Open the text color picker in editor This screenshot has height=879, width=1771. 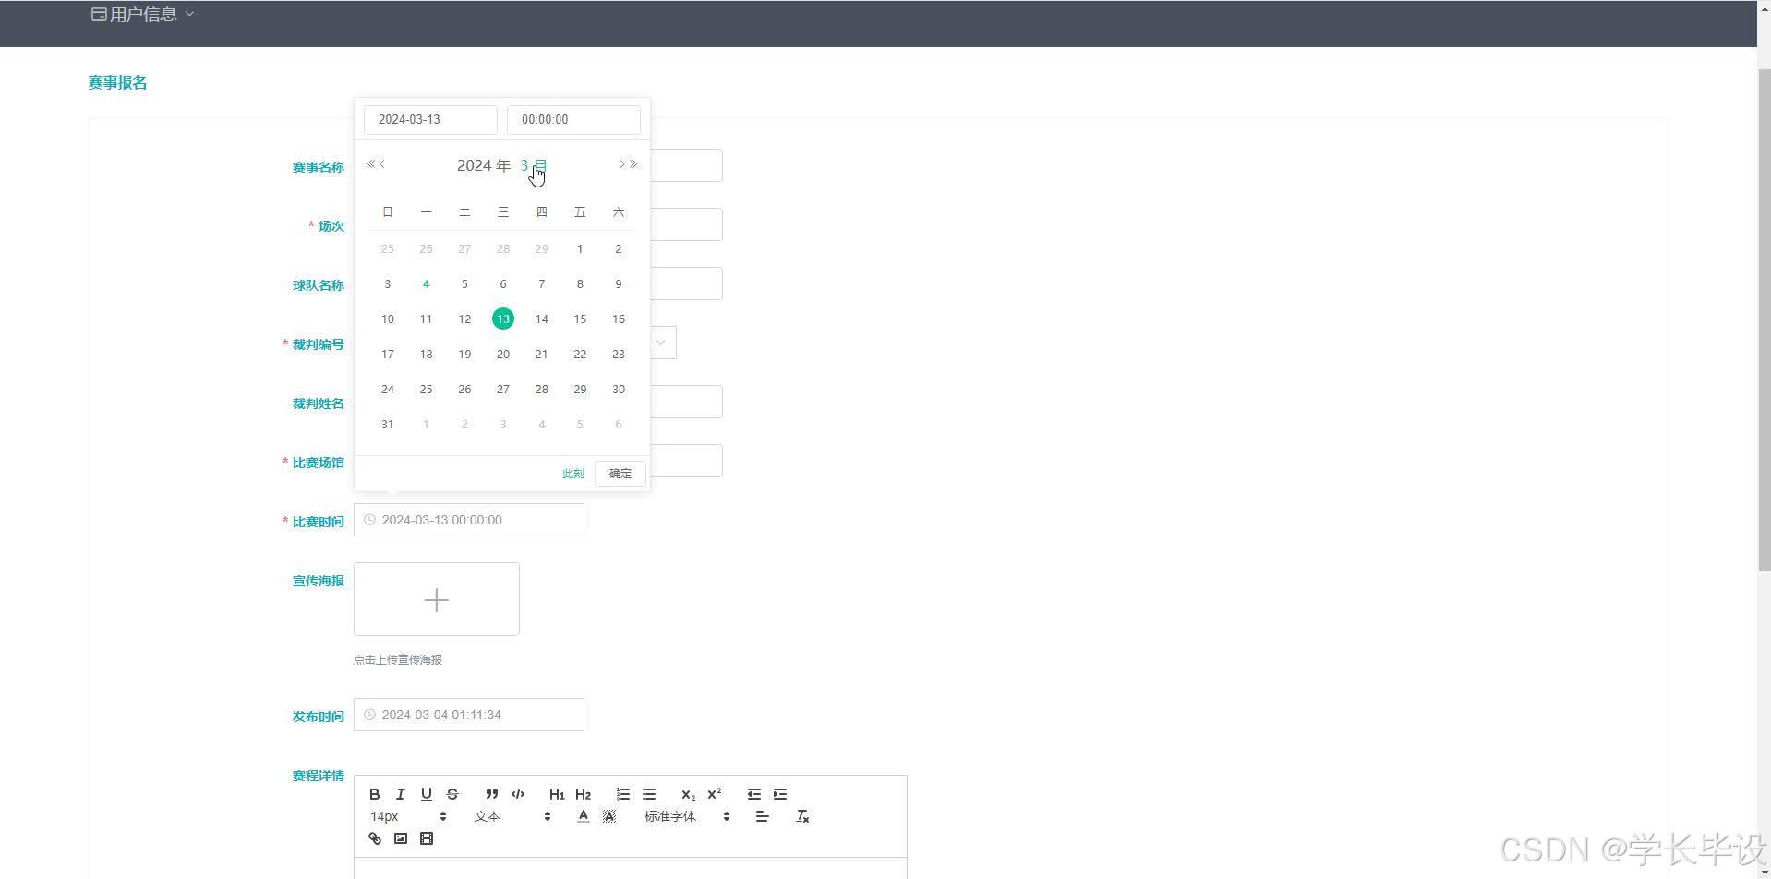pos(583,816)
